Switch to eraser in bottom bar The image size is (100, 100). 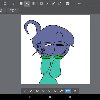point(37,91)
